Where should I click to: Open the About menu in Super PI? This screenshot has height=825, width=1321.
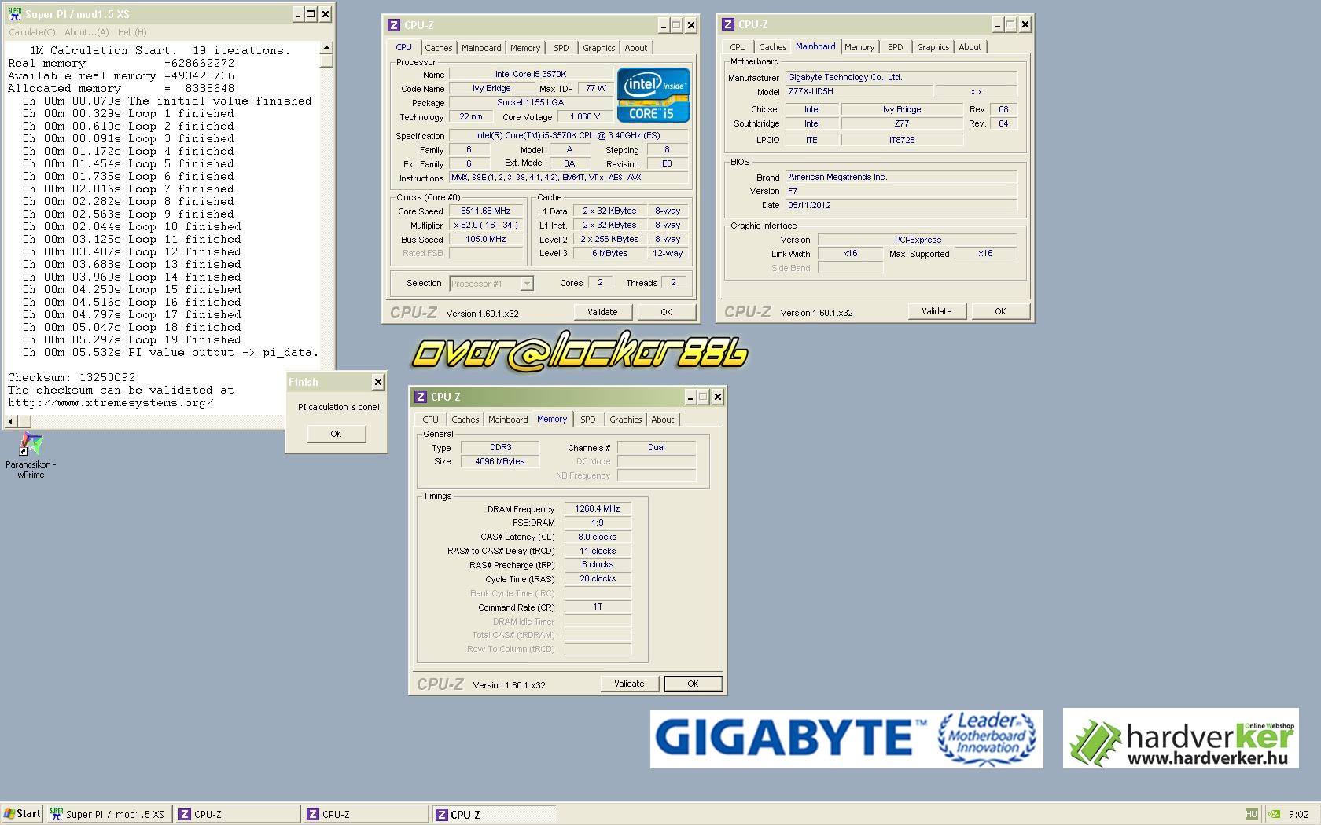tap(86, 32)
